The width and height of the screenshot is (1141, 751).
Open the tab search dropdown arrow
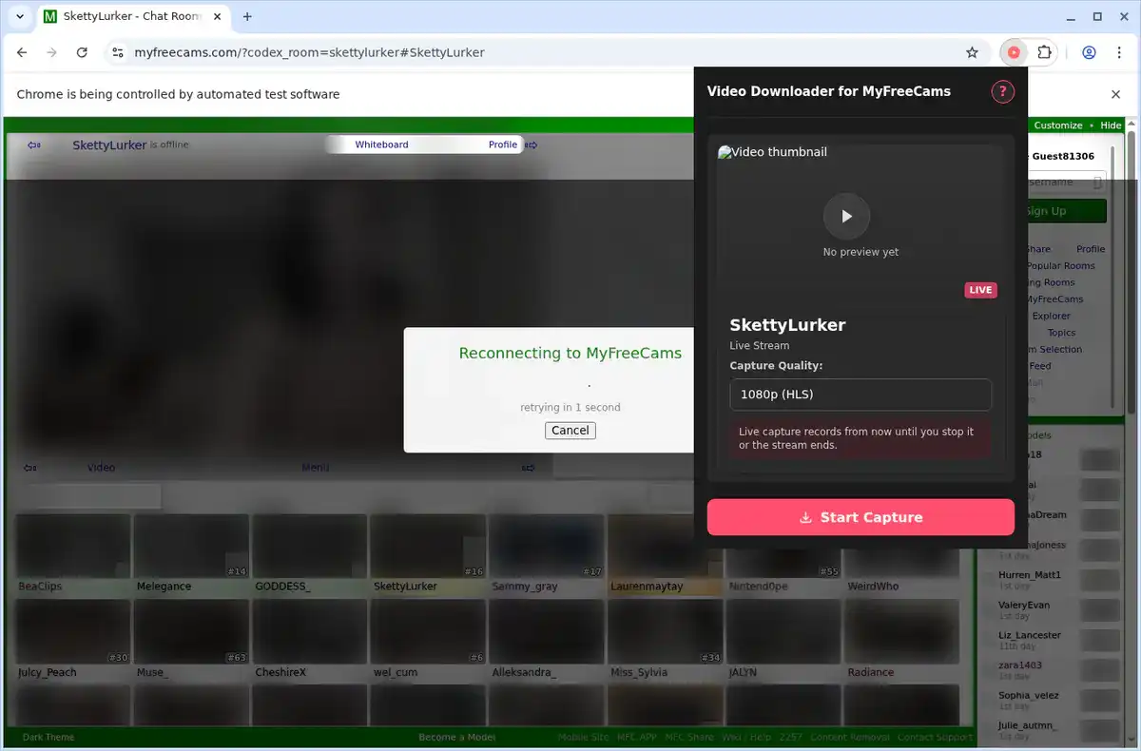click(x=20, y=16)
